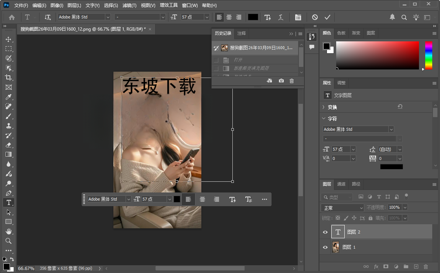
Task: Expand the 变换 section in Properties
Action: click(324, 107)
